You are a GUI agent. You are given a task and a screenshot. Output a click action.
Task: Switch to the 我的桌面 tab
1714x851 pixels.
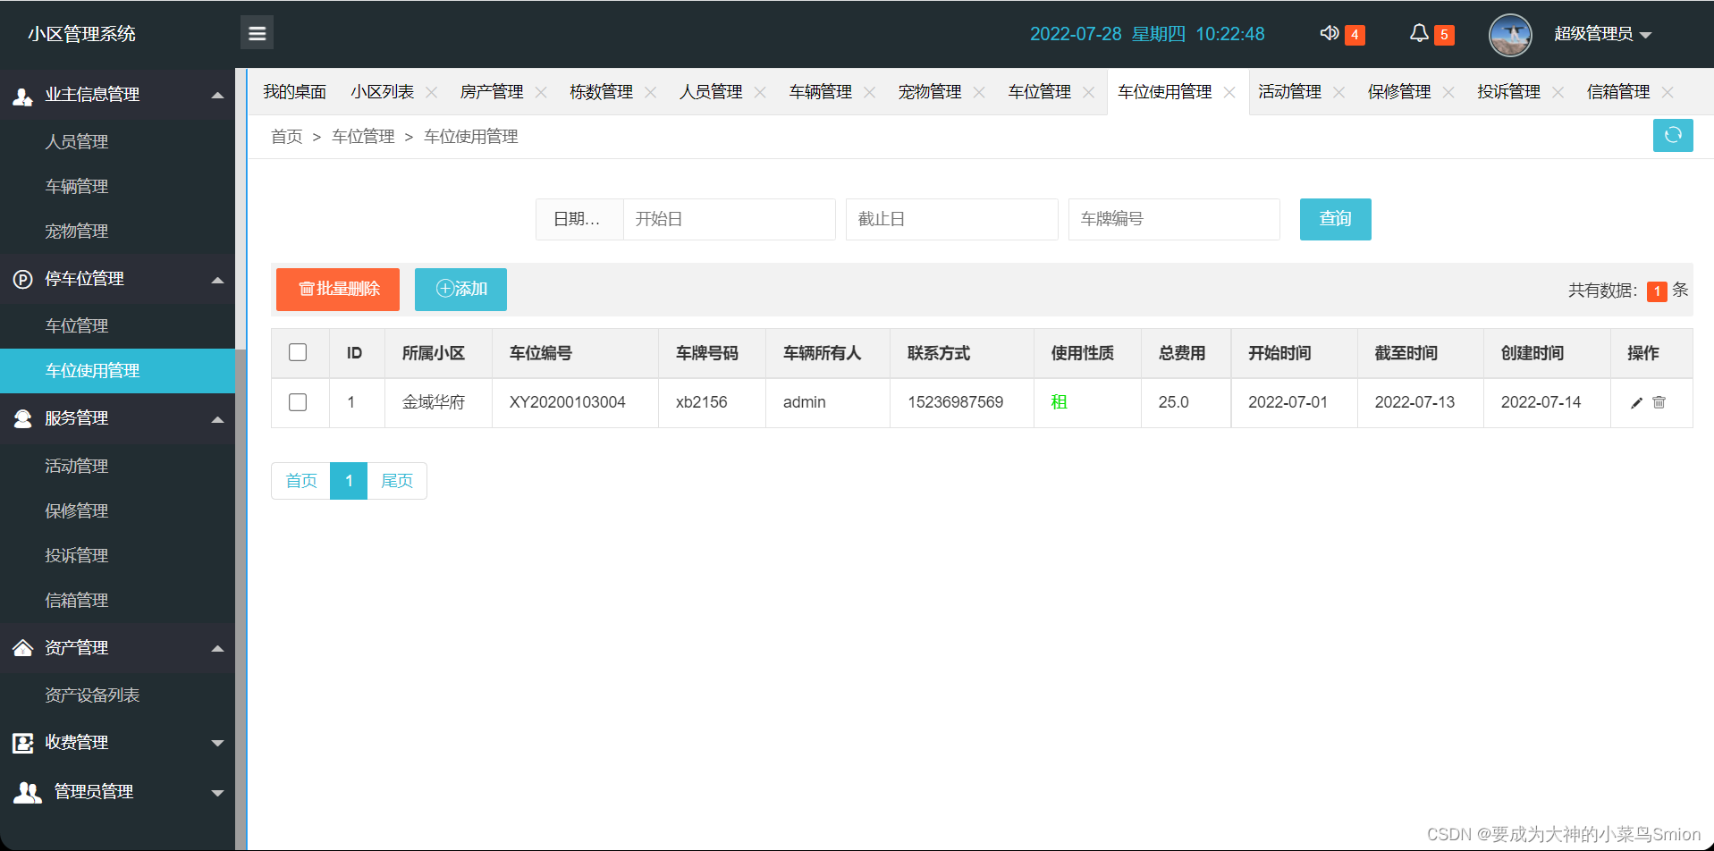[x=294, y=92]
